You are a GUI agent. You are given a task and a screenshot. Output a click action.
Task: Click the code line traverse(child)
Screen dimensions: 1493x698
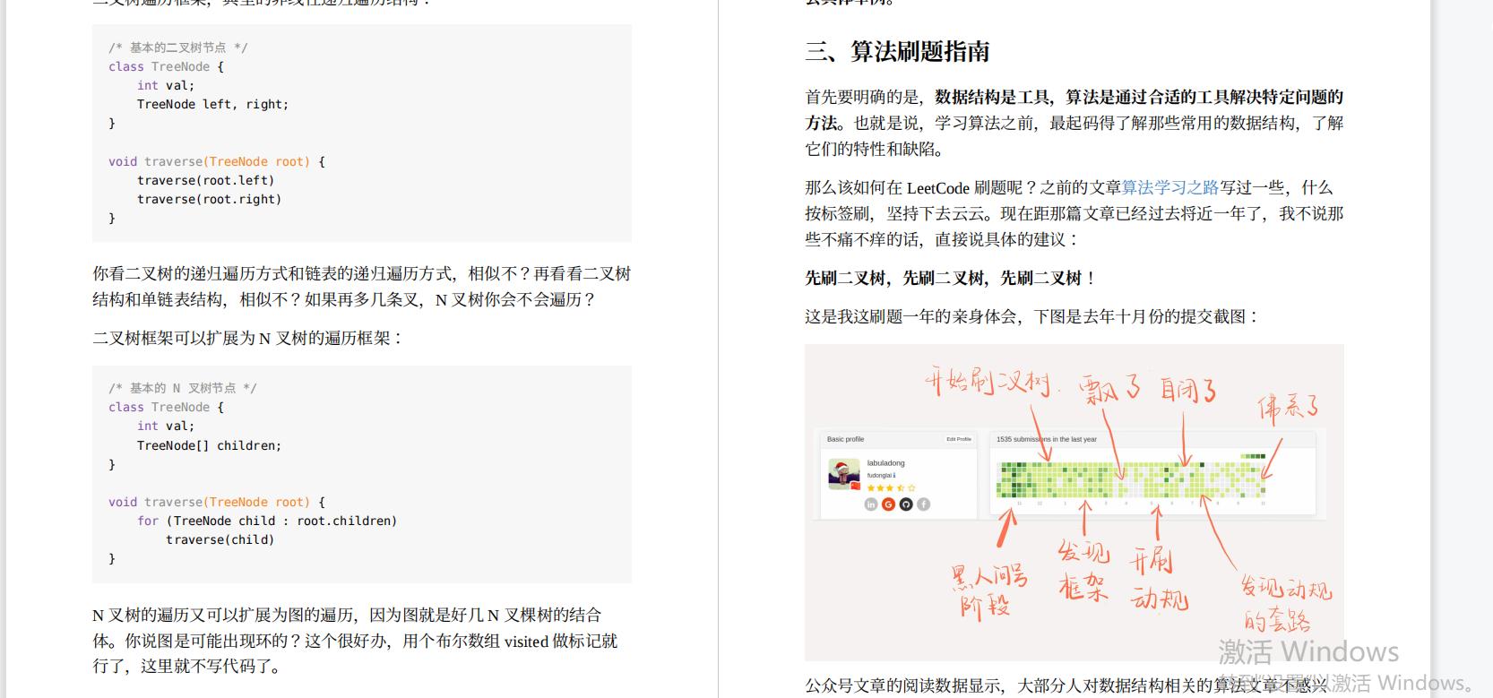pyautogui.click(x=220, y=539)
